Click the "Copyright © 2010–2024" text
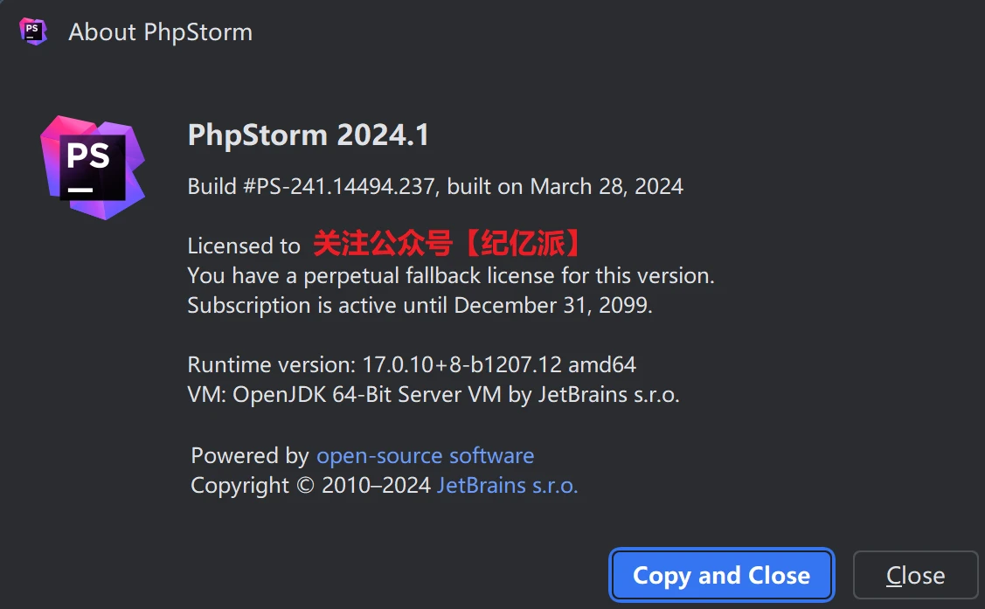Screen dimensions: 985x609 point(311,485)
